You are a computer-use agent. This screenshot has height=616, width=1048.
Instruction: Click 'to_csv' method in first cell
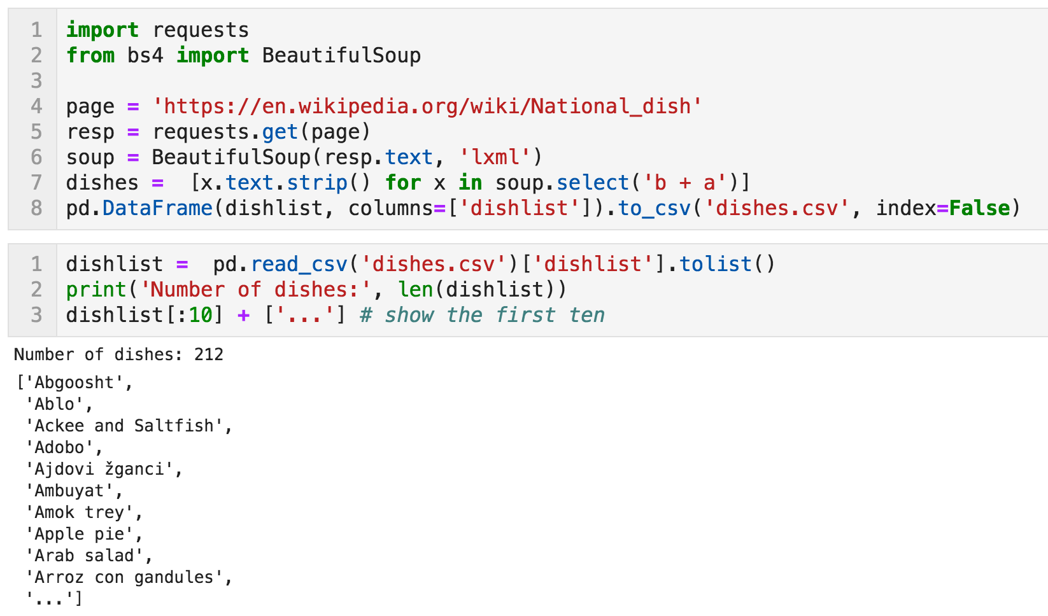(x=655, y=208)
